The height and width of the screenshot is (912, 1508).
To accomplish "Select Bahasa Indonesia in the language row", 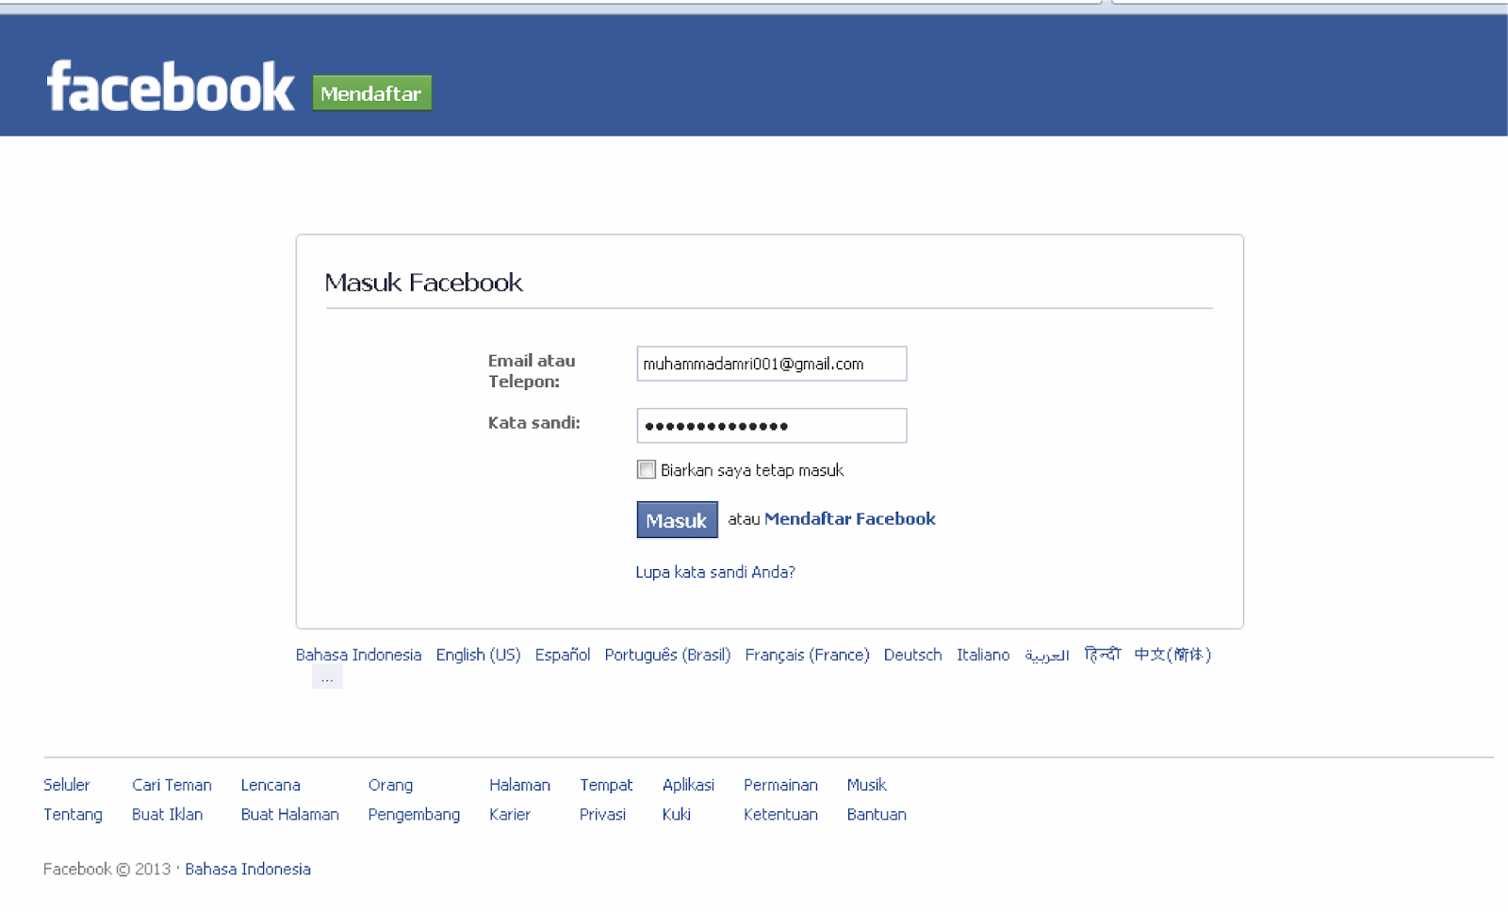I will coord(358,655).
